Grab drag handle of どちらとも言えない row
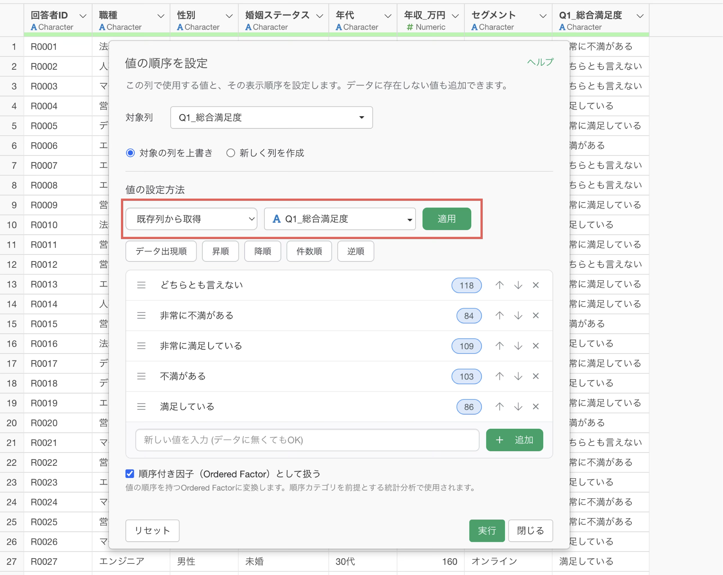Viewport: 723px width, 575px height. [141, 285]
